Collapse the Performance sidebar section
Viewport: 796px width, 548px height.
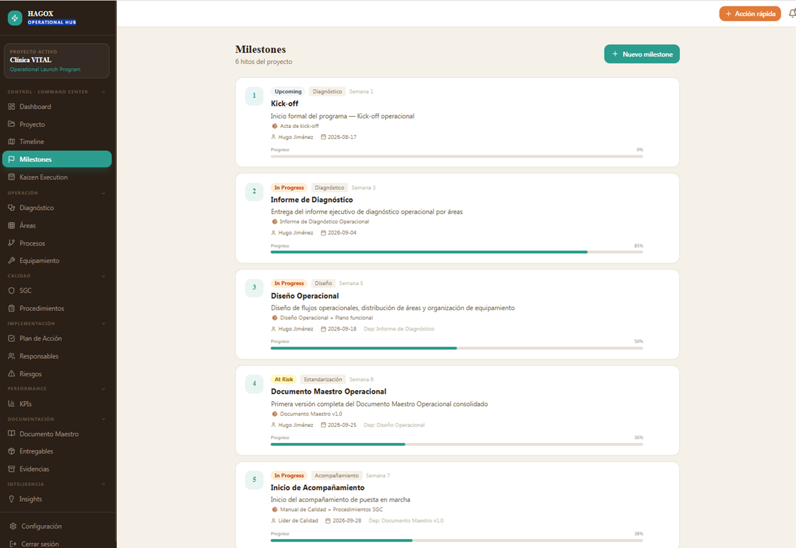(104, 389)
